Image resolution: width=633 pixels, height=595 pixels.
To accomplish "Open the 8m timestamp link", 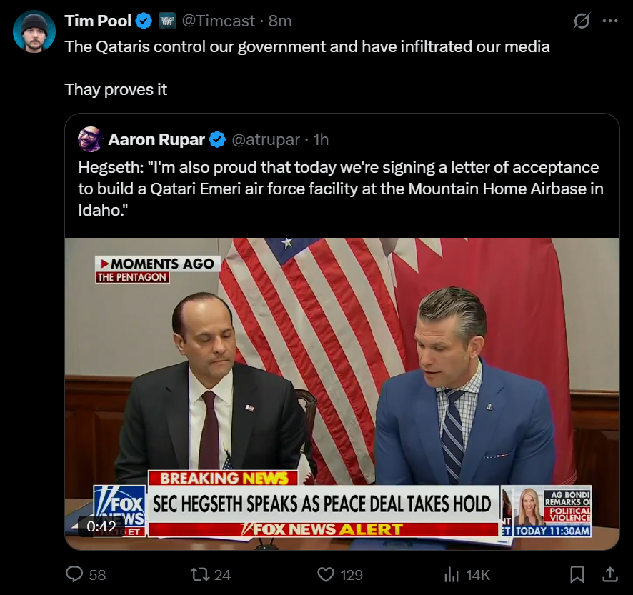I will (x=280, y=21).
